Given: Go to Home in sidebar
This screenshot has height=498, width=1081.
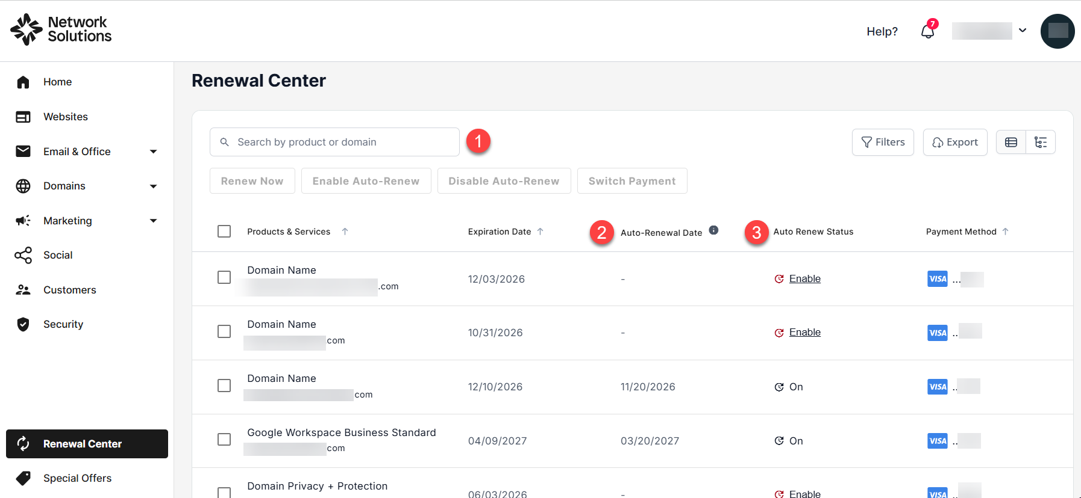Looking at the screenshot, I should [x=57, y=82].
